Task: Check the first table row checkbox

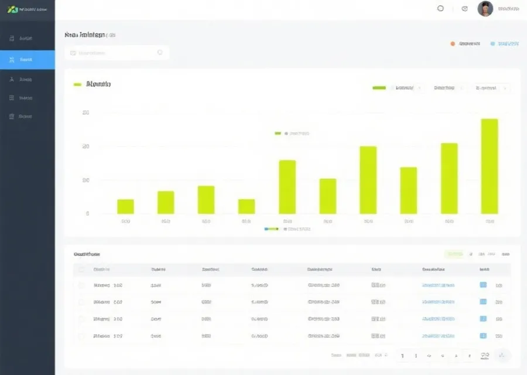Action: pyautogui.click(x=81, y=285)
